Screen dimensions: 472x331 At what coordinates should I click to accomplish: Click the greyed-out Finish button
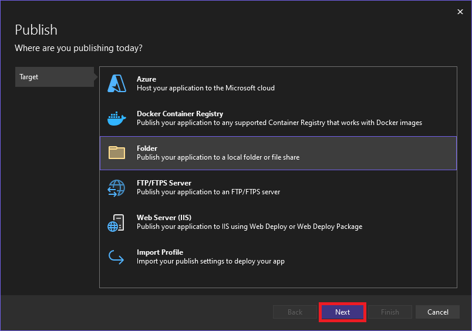pos(390,312)
